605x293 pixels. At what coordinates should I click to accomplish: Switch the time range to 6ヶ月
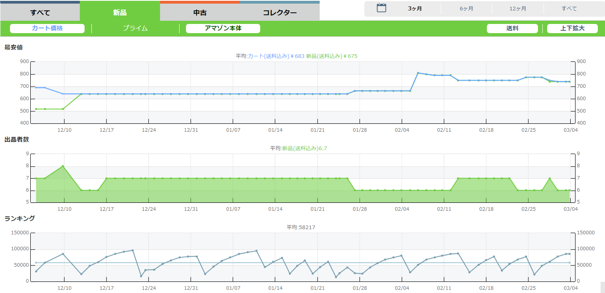click(466, 8)
